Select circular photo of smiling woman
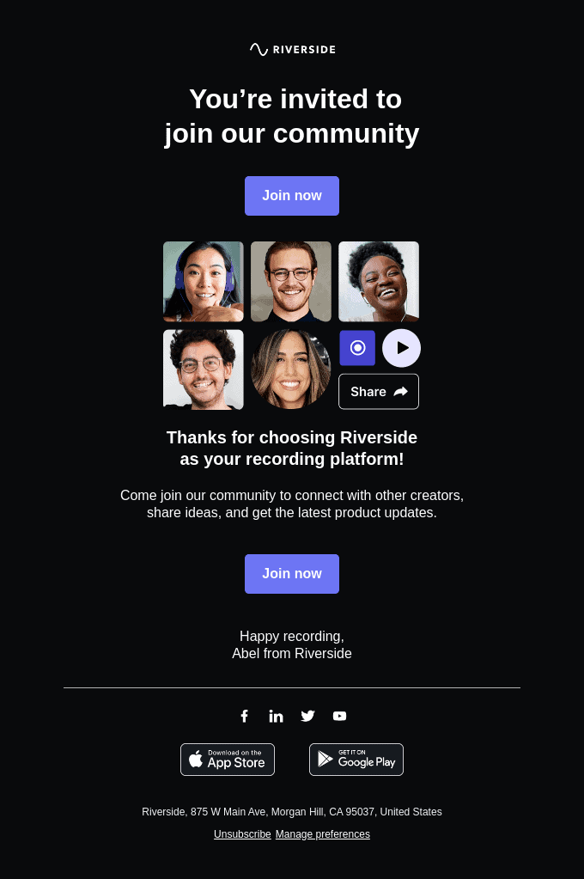Screen dimensions: 584x879 point(291,369)
